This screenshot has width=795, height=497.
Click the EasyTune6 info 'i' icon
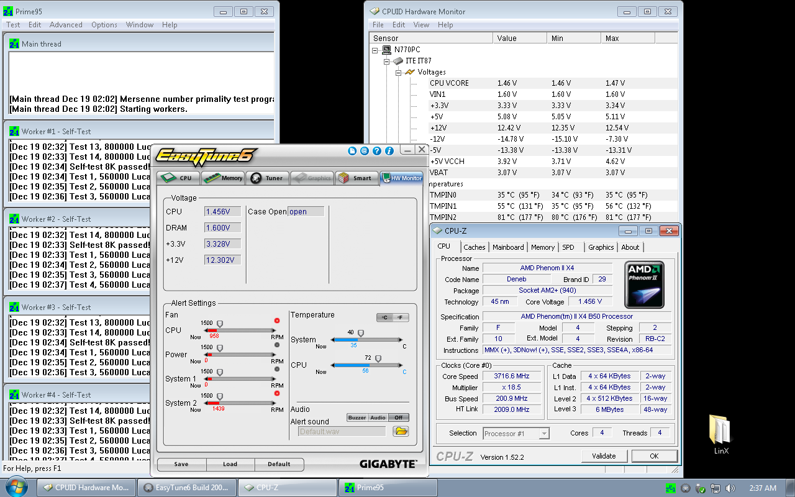coord(389,150)
